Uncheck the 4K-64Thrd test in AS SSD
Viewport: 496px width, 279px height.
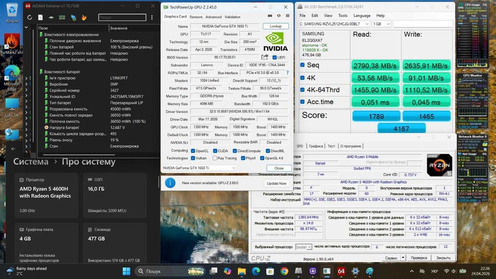303,90
